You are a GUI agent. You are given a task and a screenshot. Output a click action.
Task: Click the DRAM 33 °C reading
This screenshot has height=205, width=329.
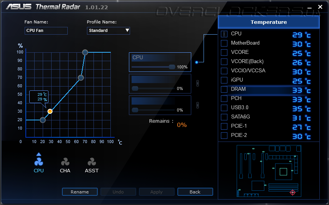(x=302, y=90)
